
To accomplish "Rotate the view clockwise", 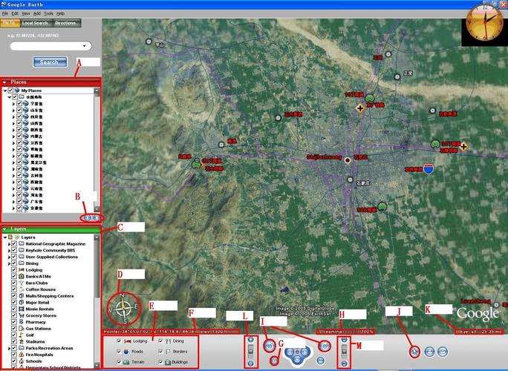I will (x=324, y=346).
